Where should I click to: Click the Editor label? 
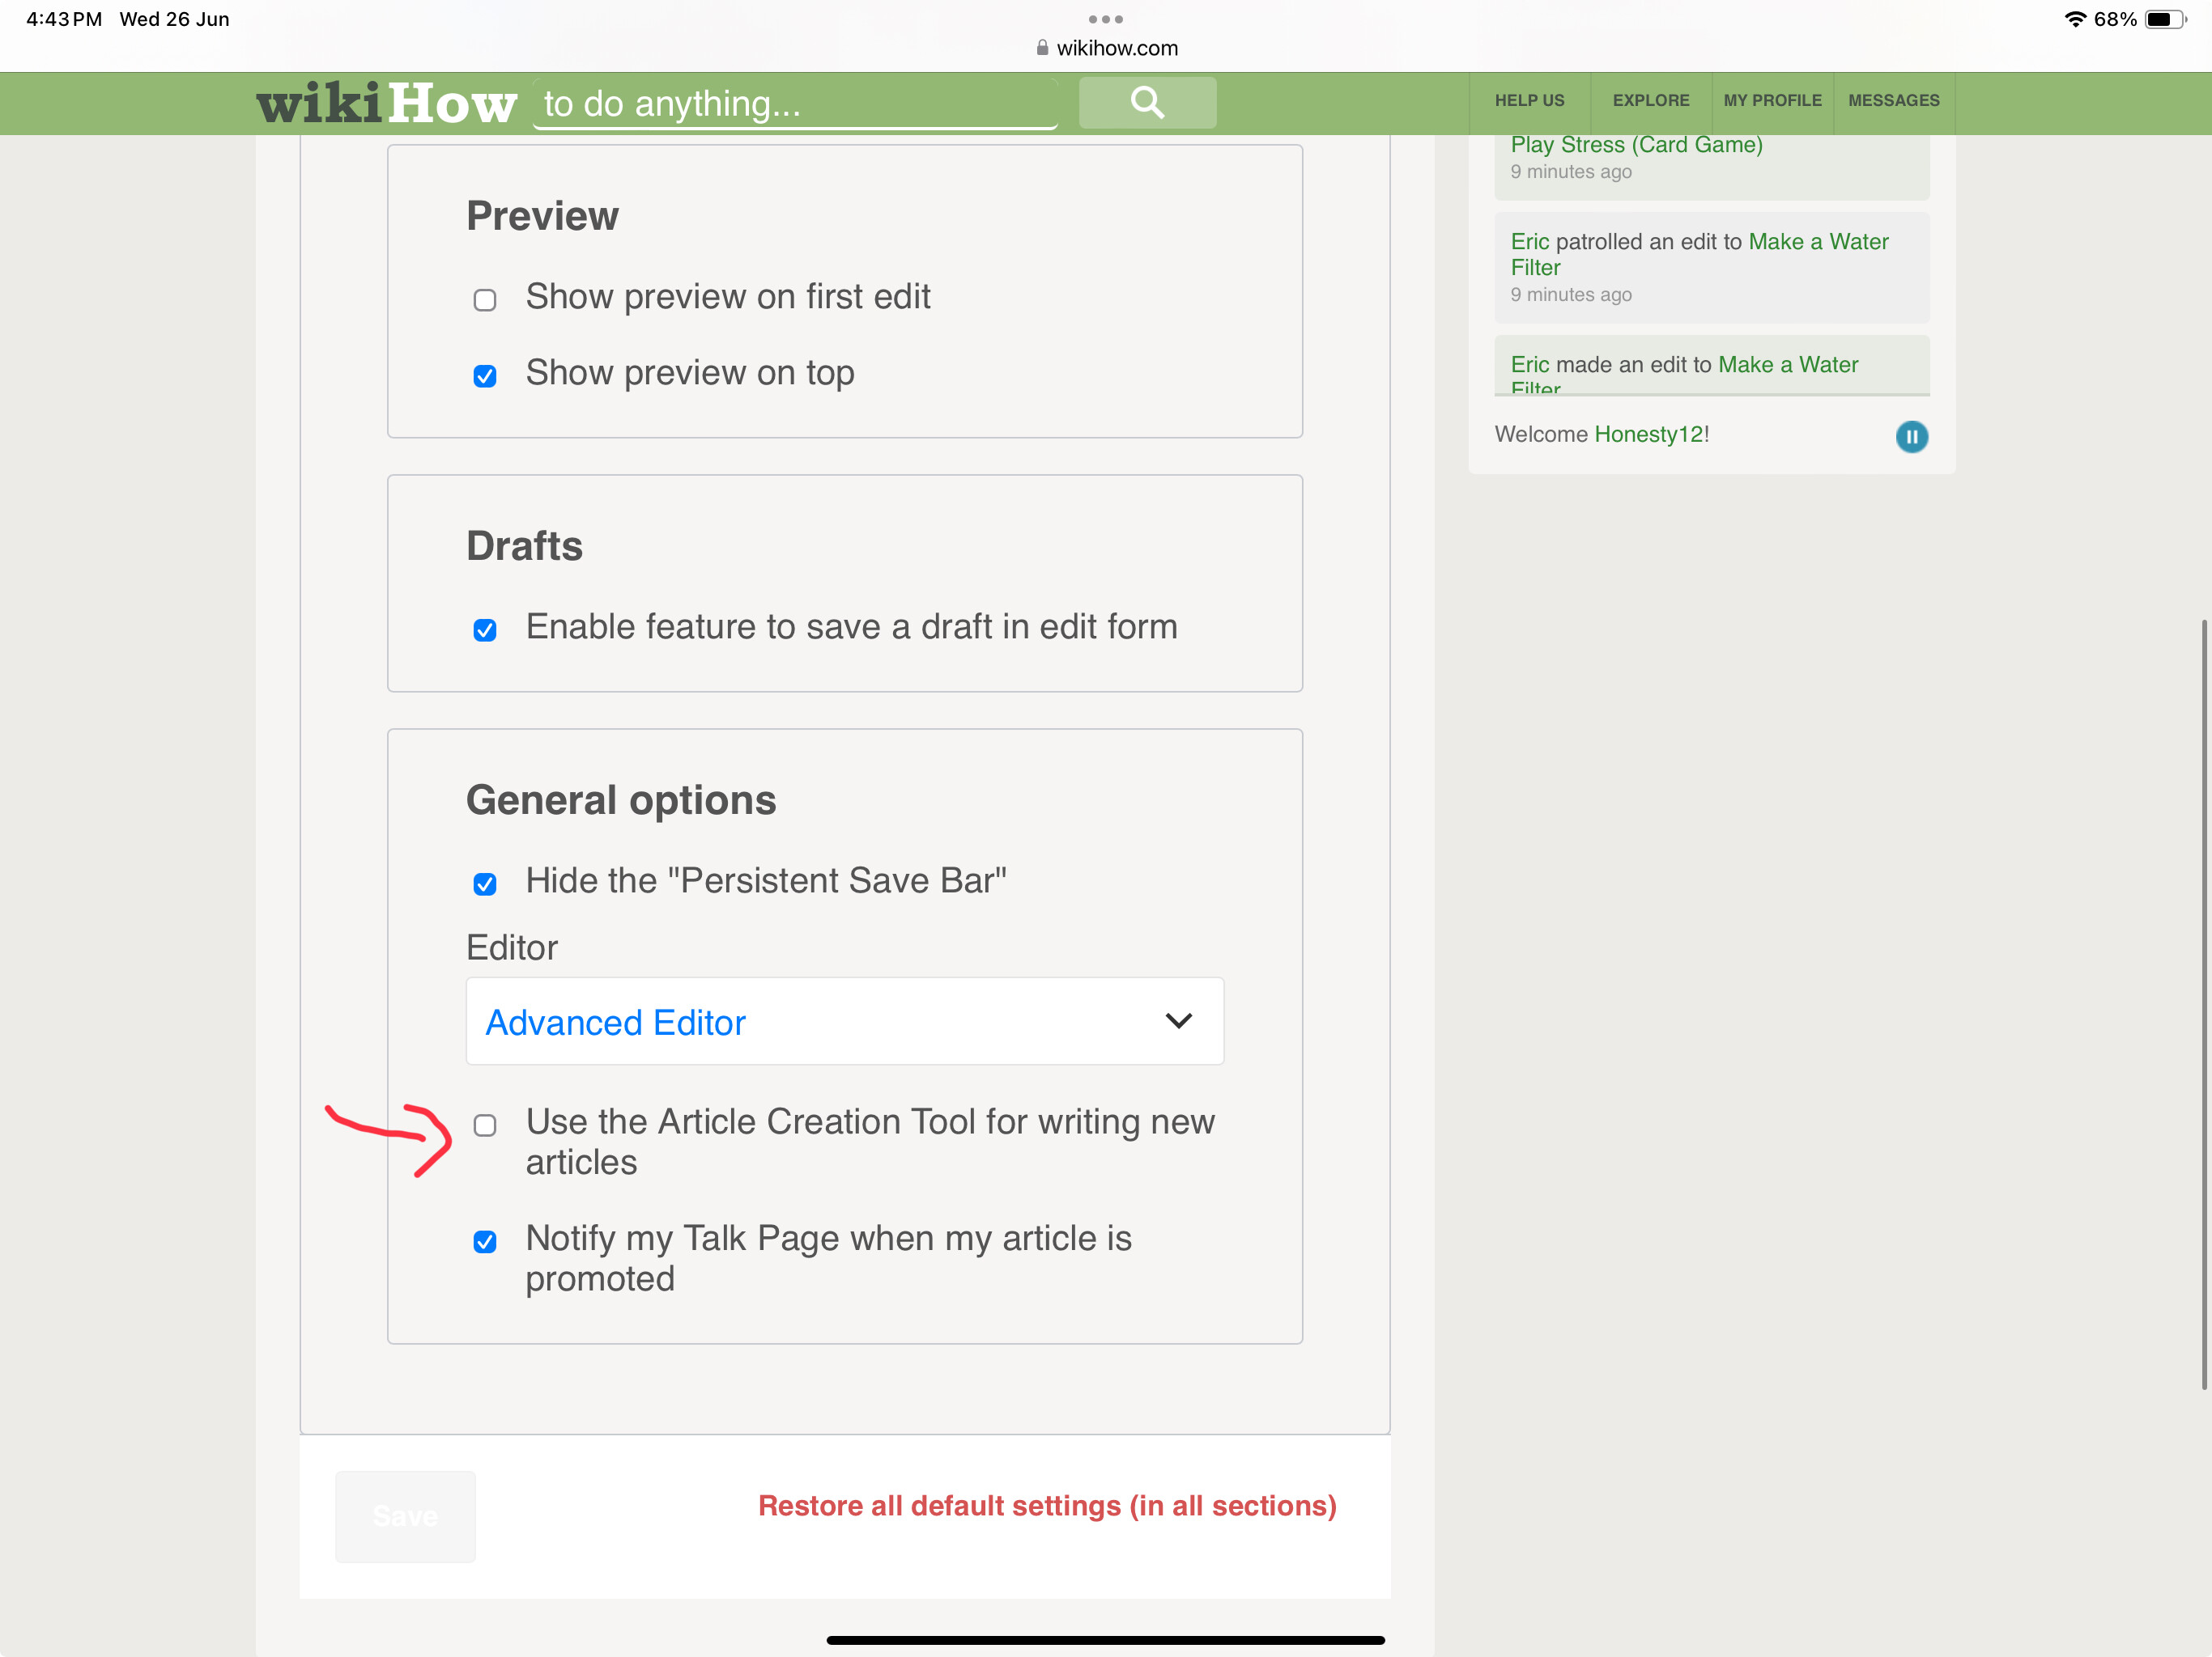click(x=512, y=947)
